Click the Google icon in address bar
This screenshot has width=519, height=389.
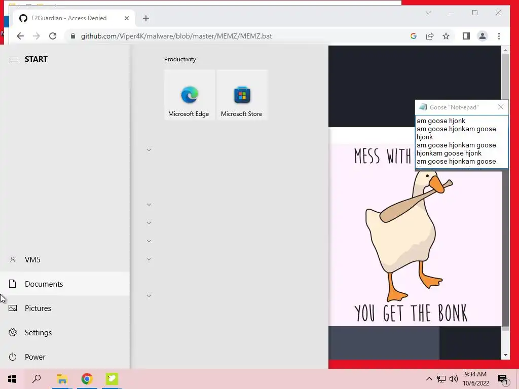[414, 36]
